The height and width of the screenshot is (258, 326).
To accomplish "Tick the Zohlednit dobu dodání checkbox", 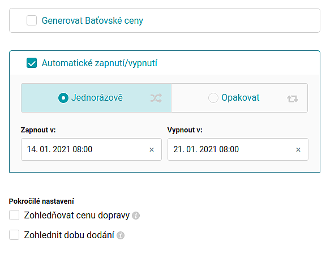I will pos(14,235).
